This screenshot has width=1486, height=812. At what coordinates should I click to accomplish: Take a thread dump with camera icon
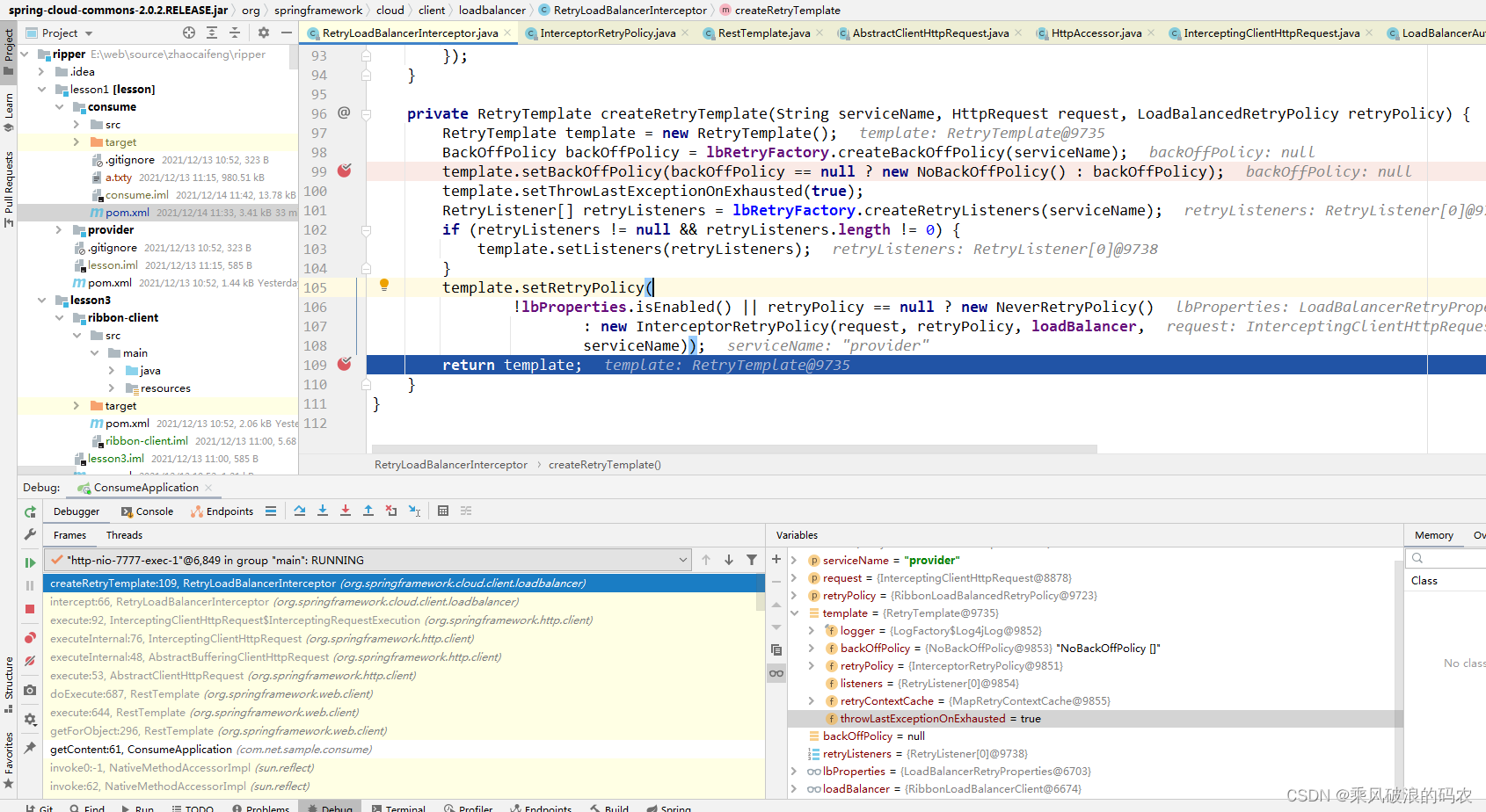(x=29, y=690)
